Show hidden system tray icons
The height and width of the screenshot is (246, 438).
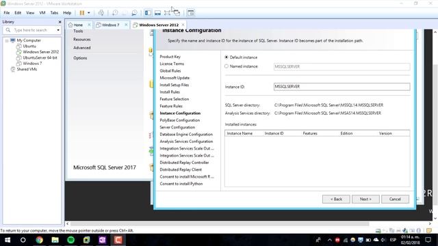330,240
